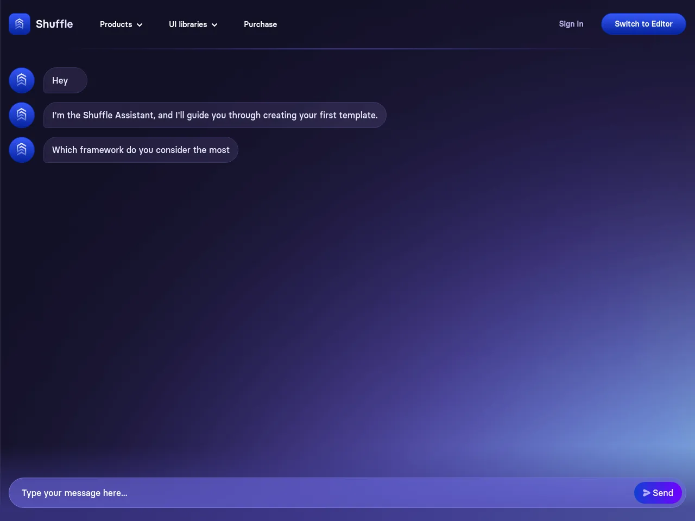695x521 pixels.
Task: Click the Shuffle brand name text
Action: pos(54,24)
